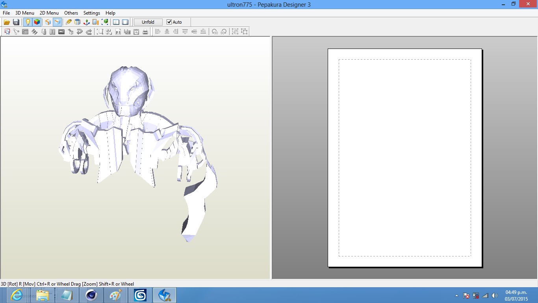The width and height of the screenshot is (538, 303).
Task: Click the ungroup parts icon
Action: (x=244, y=32)
